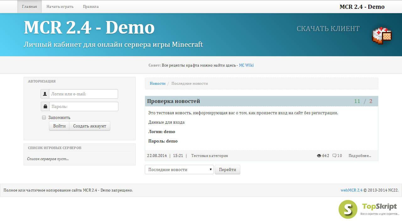Click the date 22.08.2014 text
The image size is (402, 221).
coord(157,156)
